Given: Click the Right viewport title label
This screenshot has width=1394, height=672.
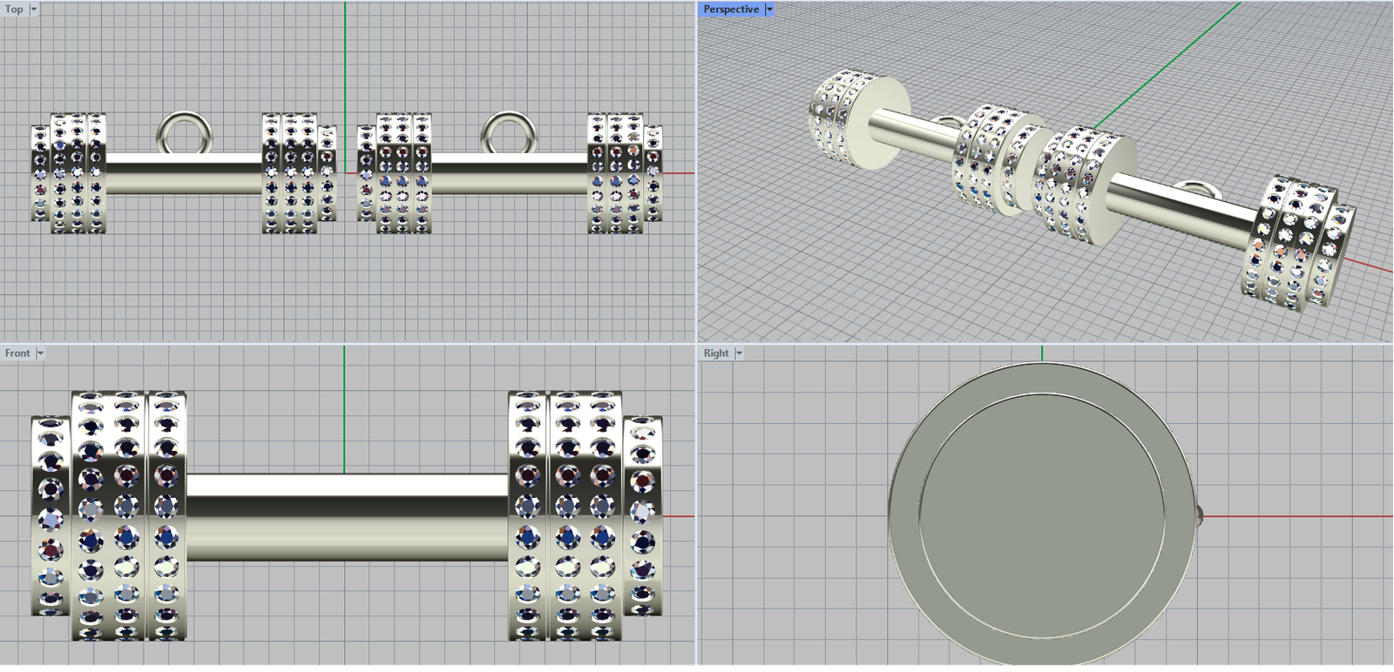Looking at the screenshot, I should 715,353.
